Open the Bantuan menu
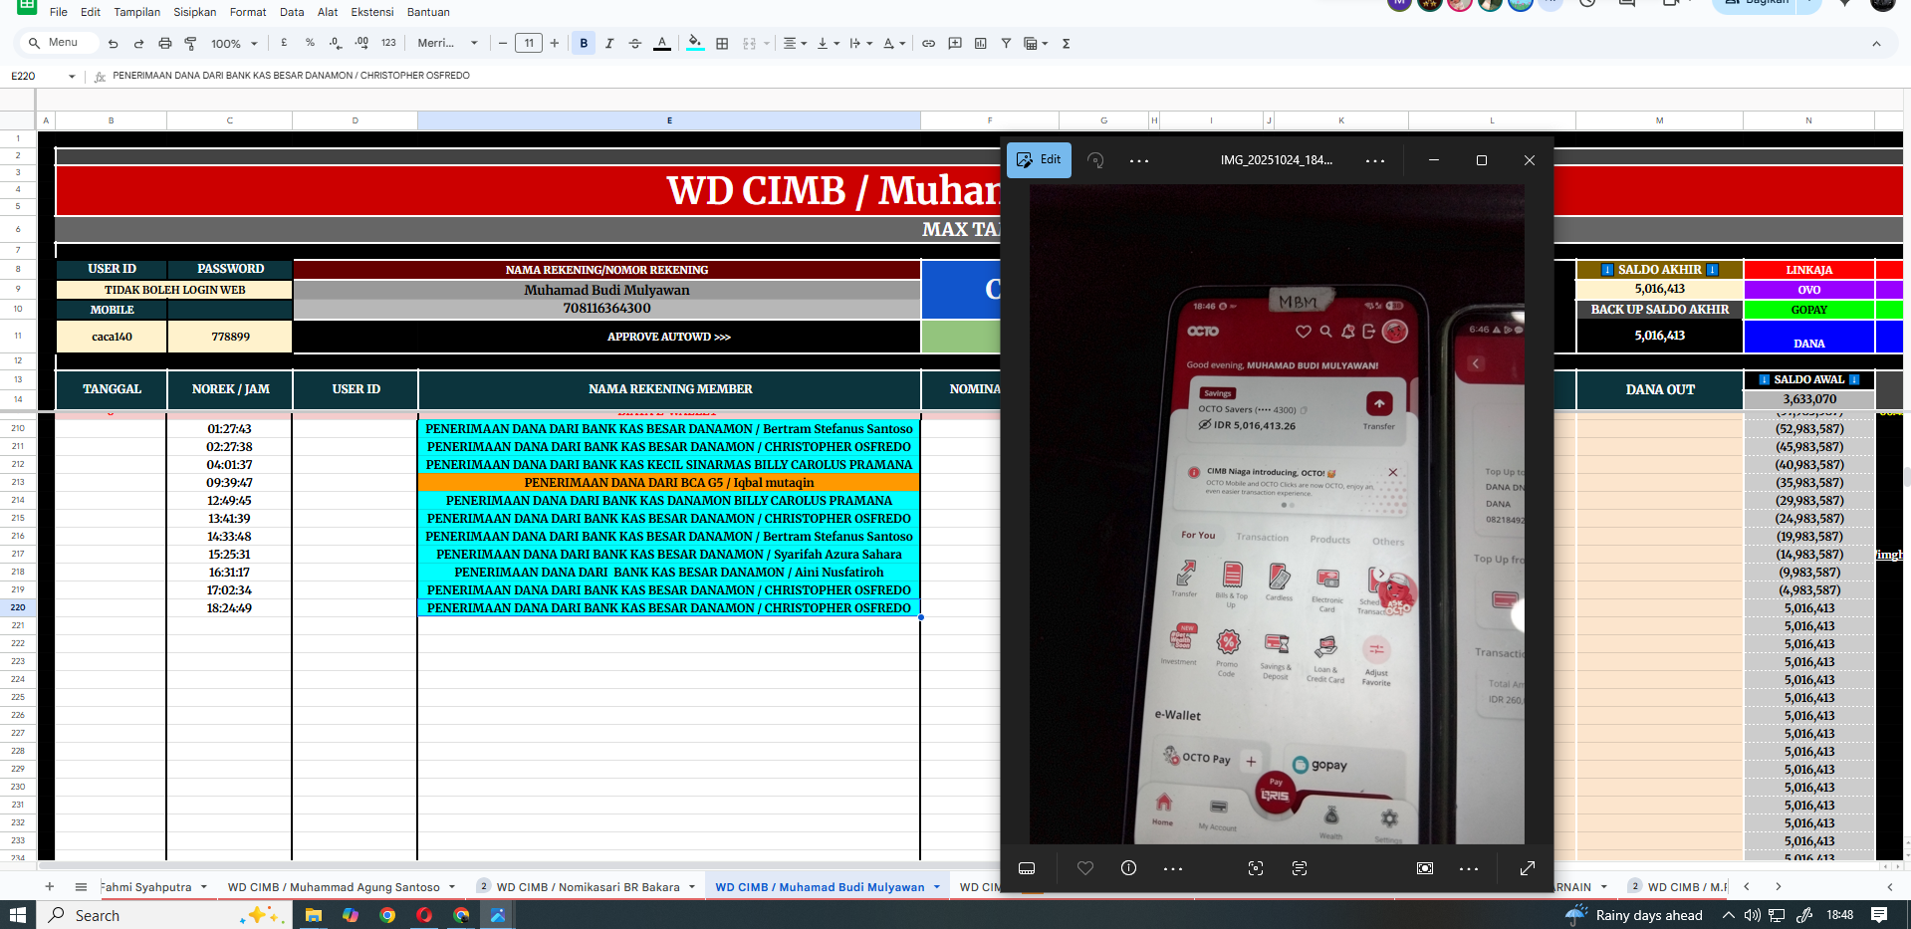This screenshot has width=1911, height=929. click(428, 12)
